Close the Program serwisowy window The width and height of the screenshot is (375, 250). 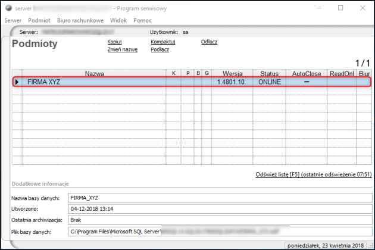coord(362,8)
